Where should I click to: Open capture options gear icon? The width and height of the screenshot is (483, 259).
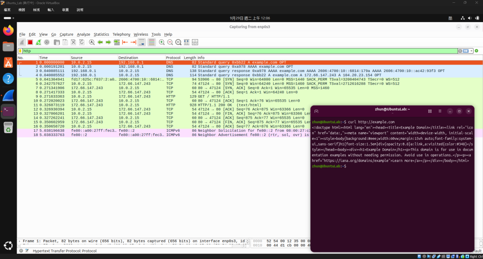pos(47,42)
